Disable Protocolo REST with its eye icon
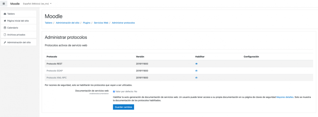318x117 pixels. click(x=196, y=64)
